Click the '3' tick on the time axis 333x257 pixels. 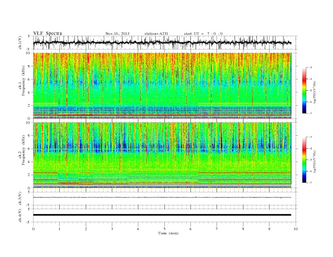click(112, 229)
